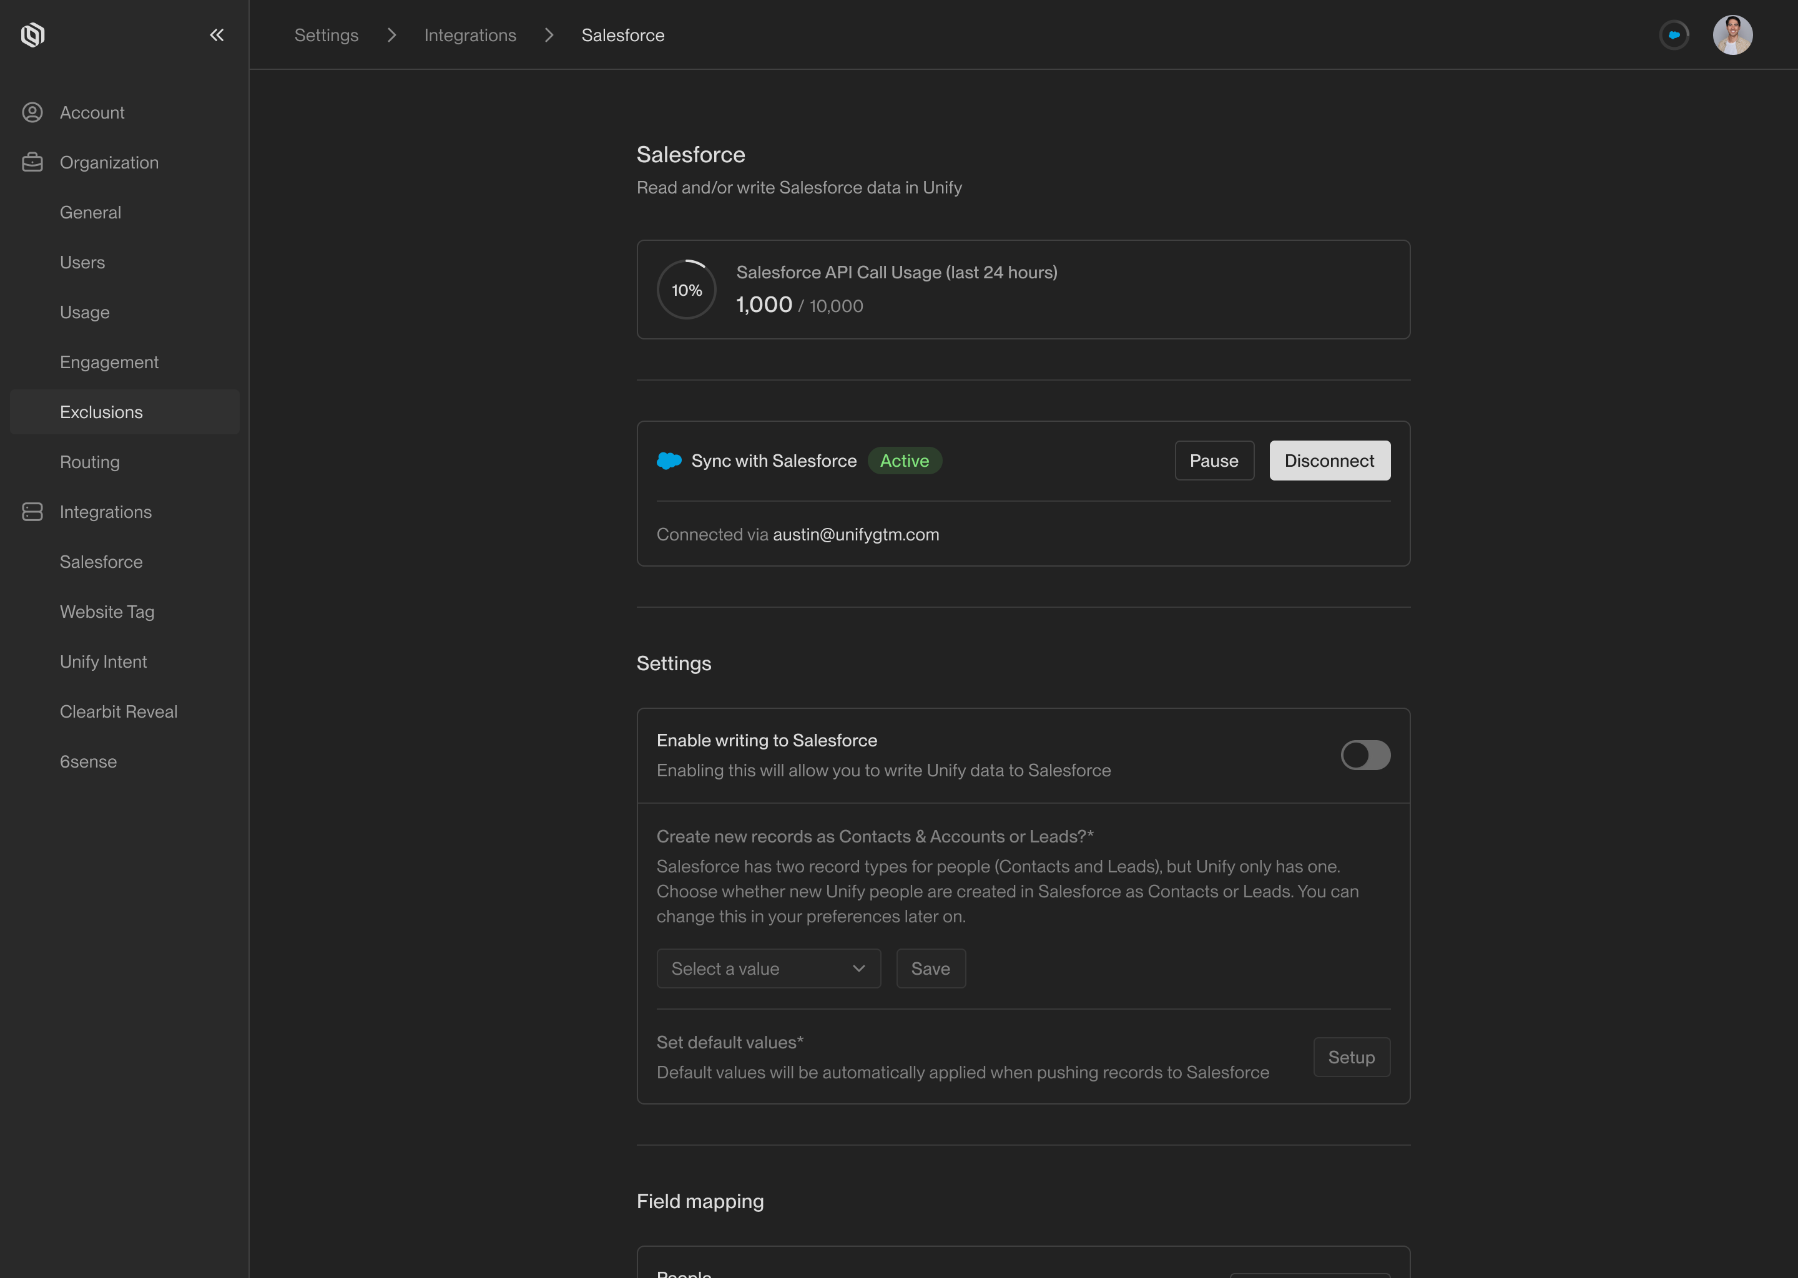Click the Unify logo icon
The width and height of the screenshot is (1798, 1278).
(x=32, y=34)
